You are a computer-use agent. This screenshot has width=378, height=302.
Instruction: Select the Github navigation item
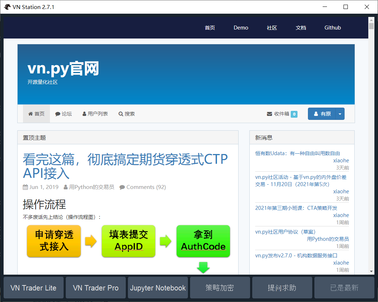click(x=332, y=27)
